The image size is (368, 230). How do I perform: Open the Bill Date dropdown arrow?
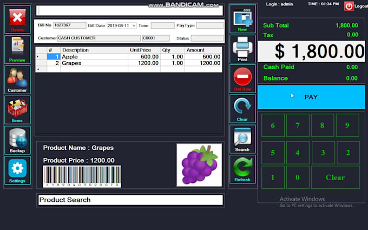tap(134, 25)
